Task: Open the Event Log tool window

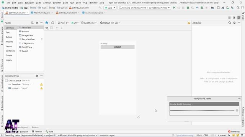Action: [234, 132]
